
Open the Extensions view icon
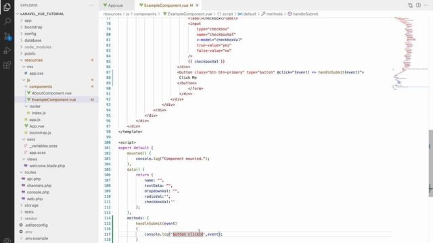(x=7, y=65)
